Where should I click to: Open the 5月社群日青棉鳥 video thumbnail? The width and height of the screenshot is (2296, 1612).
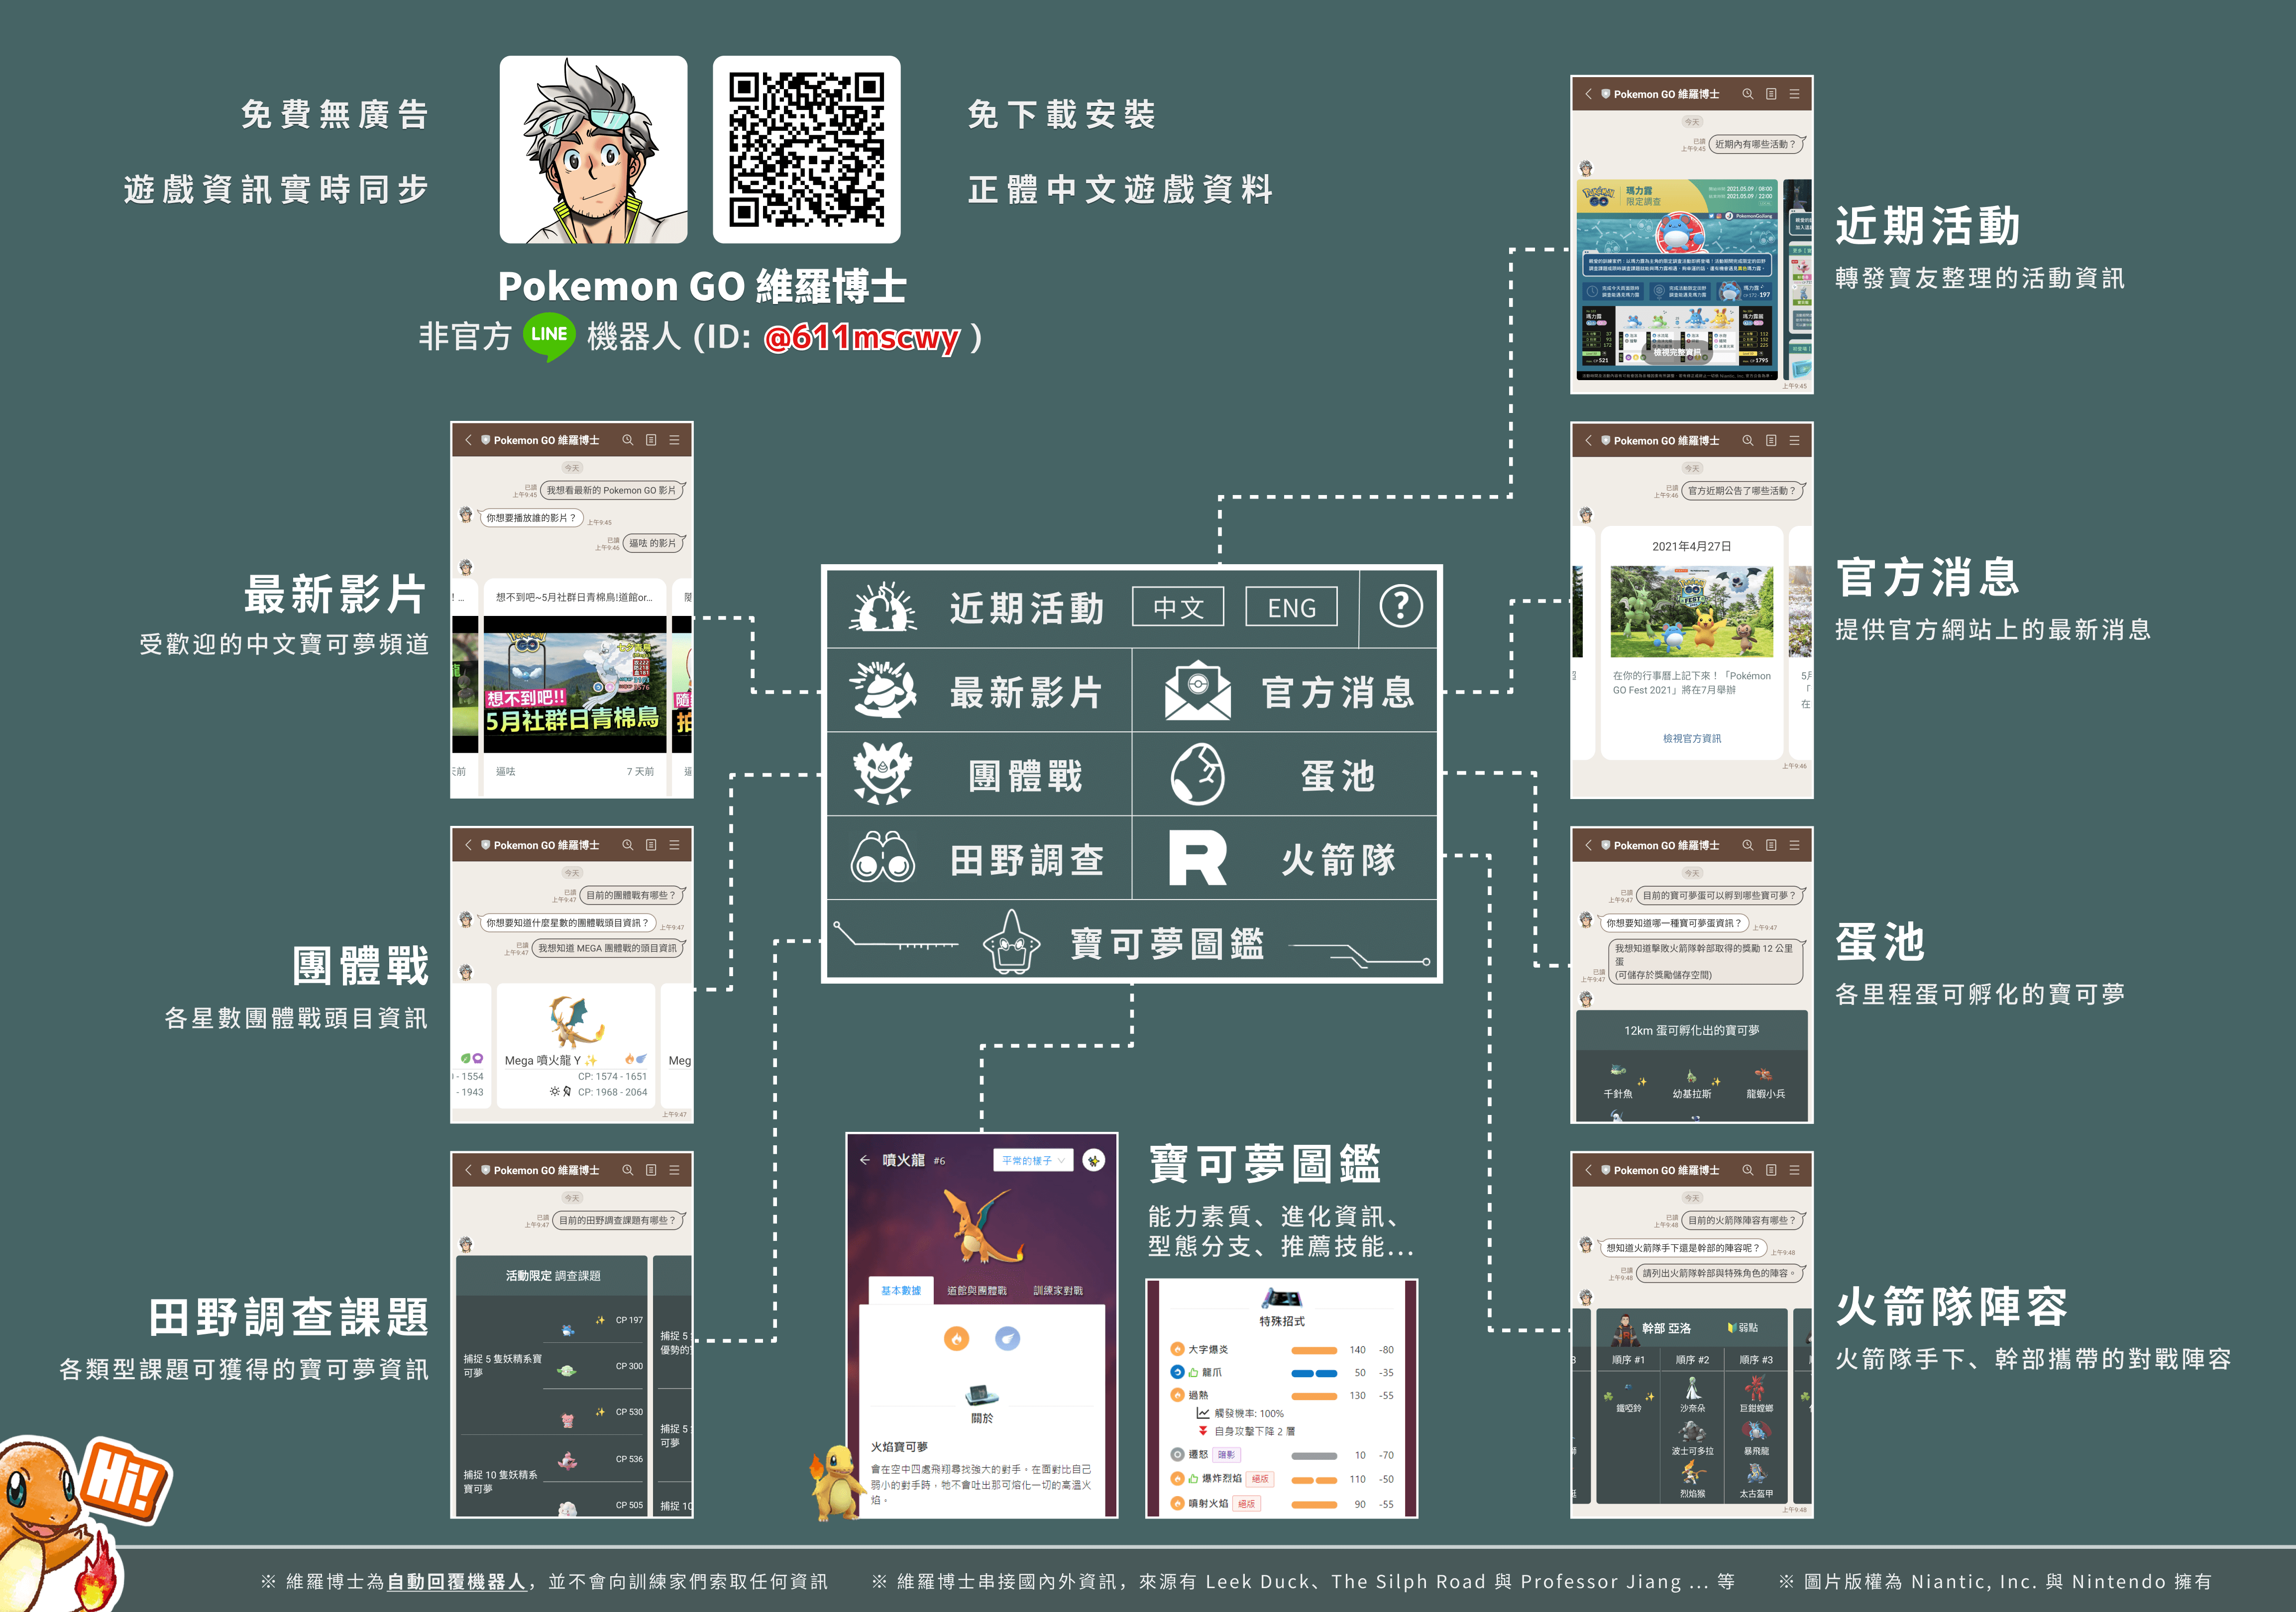point(574,685)
